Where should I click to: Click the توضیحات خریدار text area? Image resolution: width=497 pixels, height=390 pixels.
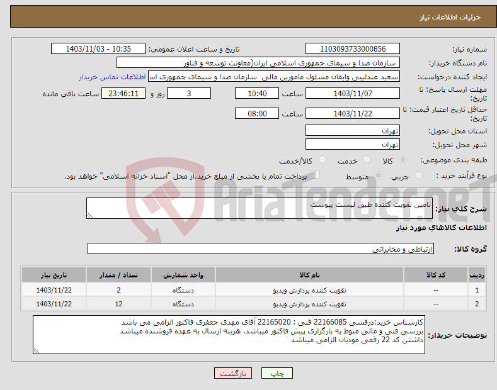[x=229, y=335]
